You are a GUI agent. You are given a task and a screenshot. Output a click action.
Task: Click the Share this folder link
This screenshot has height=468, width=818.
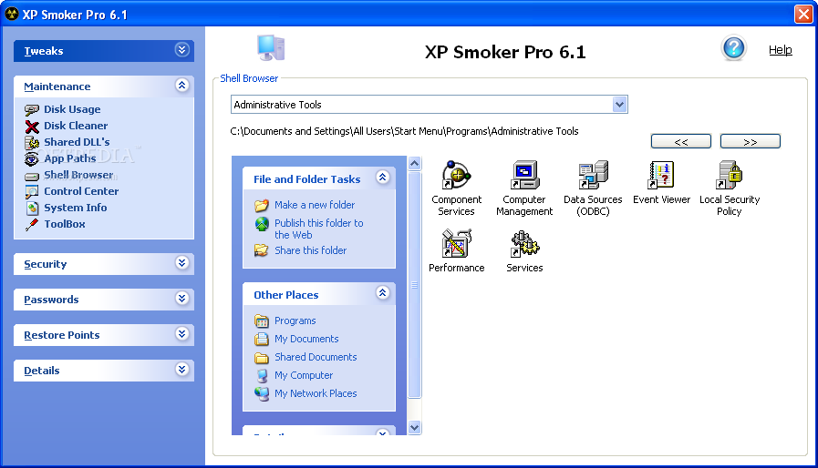click(310, 250)
